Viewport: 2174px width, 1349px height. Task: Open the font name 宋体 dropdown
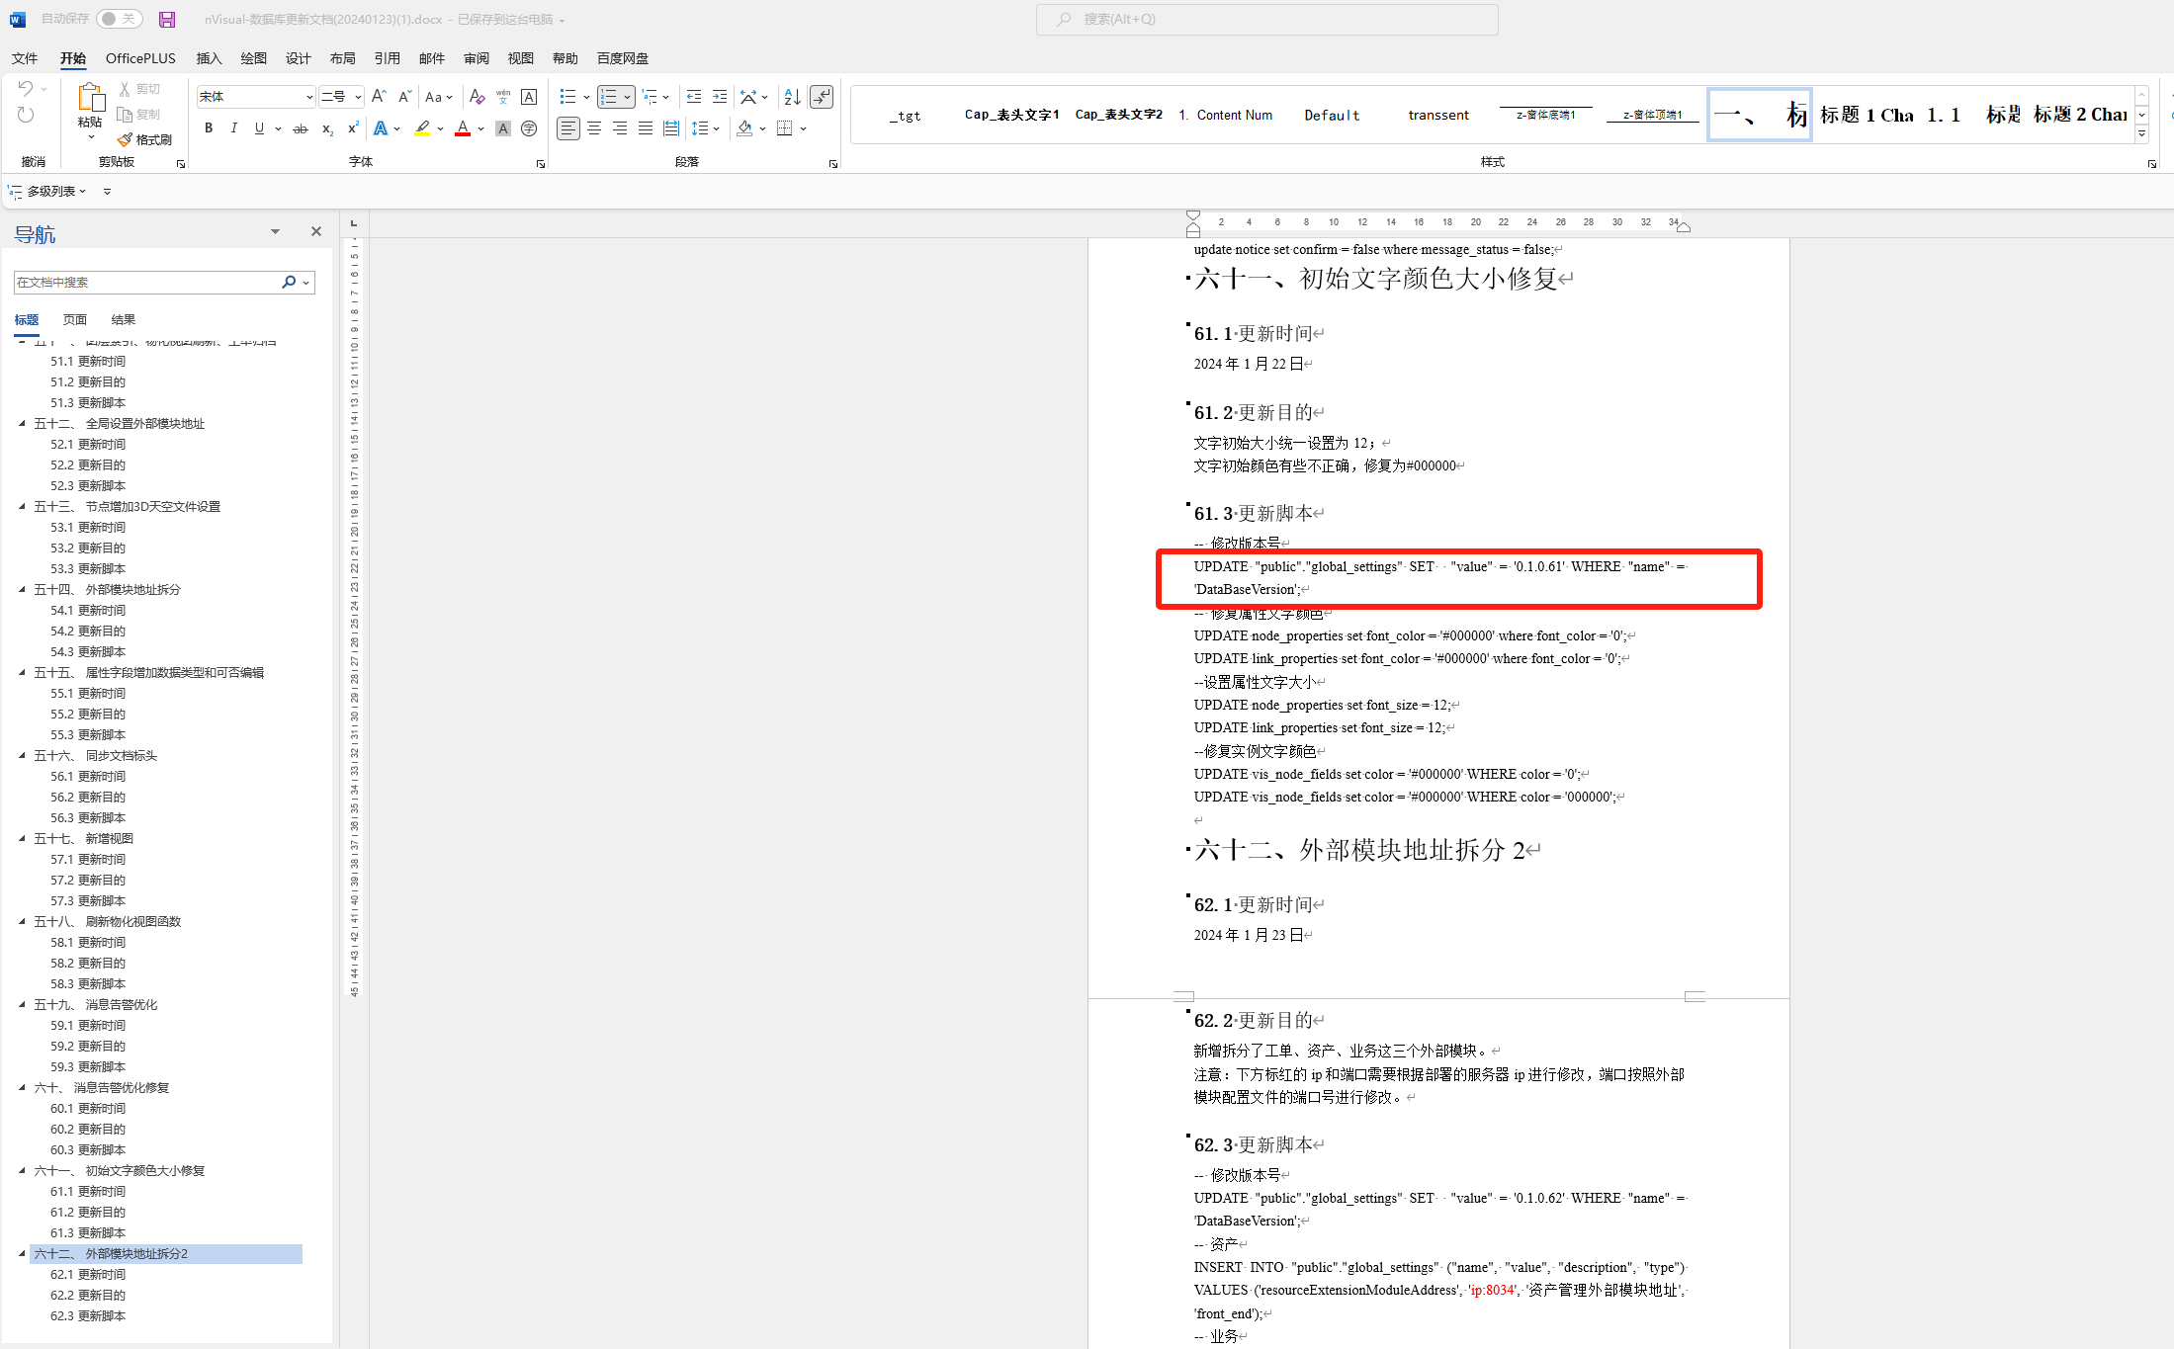308,97
